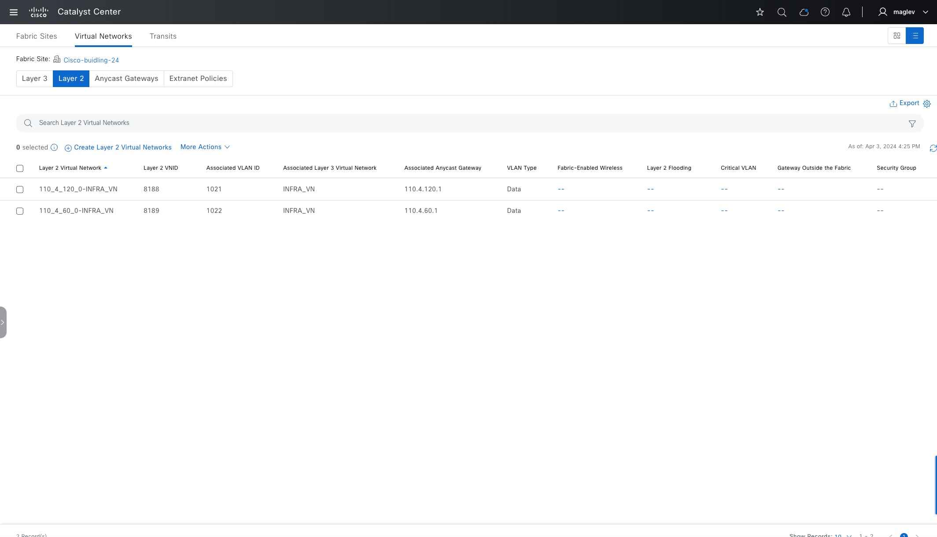This screenshot has height=537, width=937.
Task: Open global search magnifier icon
Action: (782, 12)
